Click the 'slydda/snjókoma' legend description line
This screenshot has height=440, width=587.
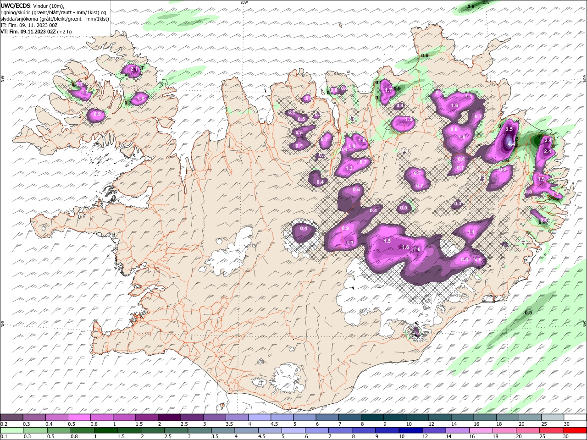tap(55, 19)
